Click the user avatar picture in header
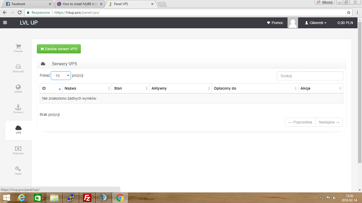The width and height of the screenshot is (362, 203). [293, 23]
